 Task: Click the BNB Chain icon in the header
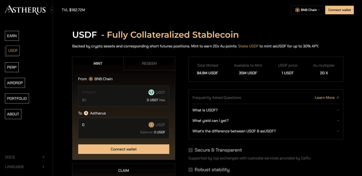click(297, 10)
